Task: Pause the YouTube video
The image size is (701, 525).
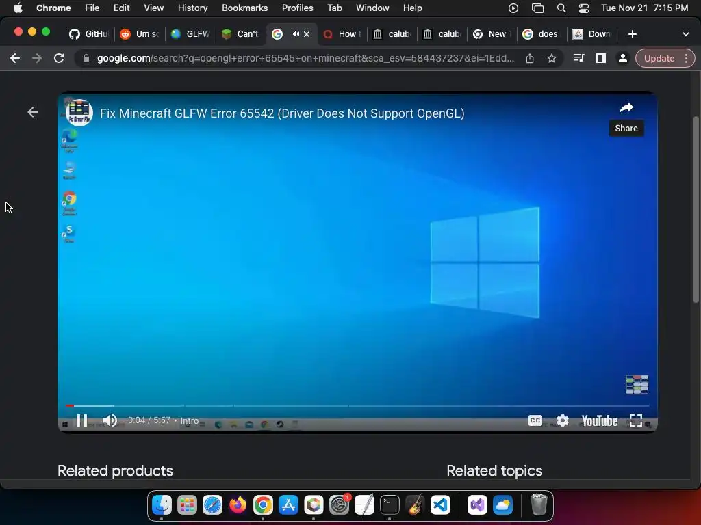Action: (82, 420)
